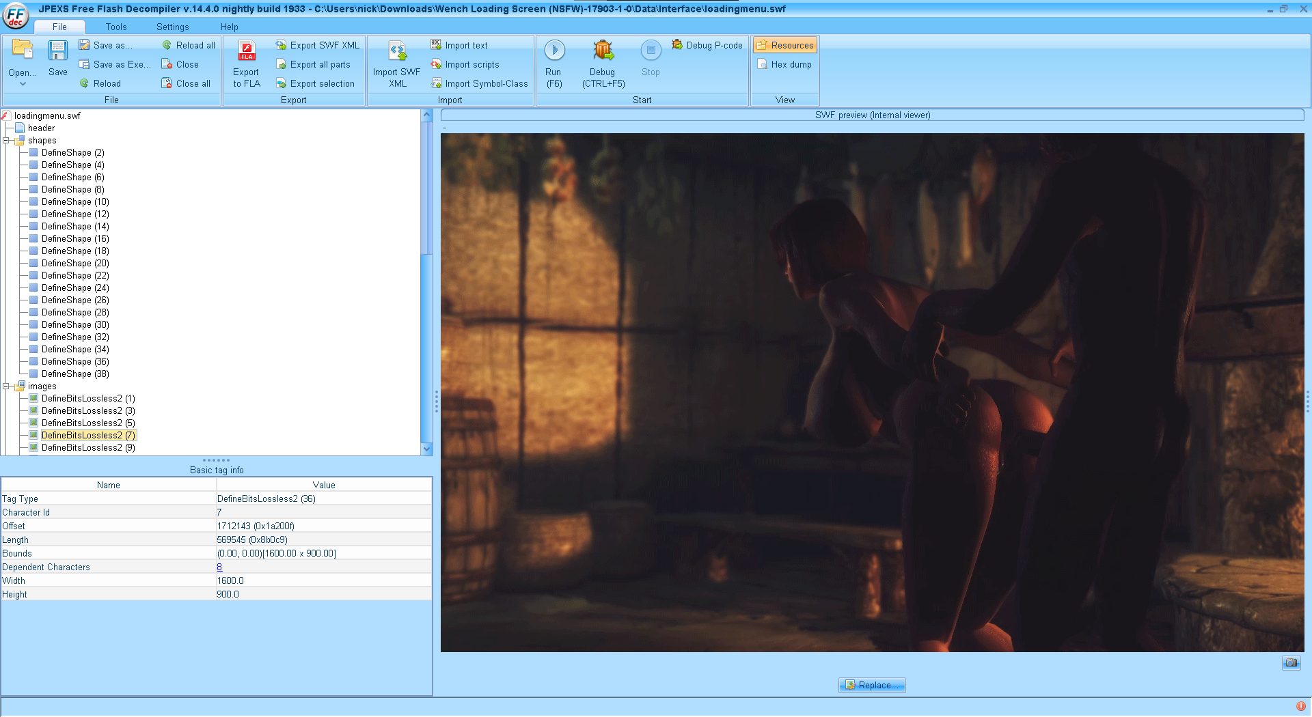The width and height of the screenshot is (1312, 717).
Task: Click the Export to FLA icon
Action: point(247,51)
